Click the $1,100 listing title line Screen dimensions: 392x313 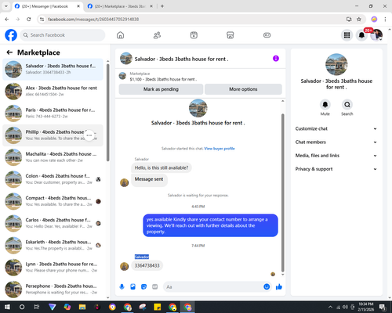tap(163, 79)
